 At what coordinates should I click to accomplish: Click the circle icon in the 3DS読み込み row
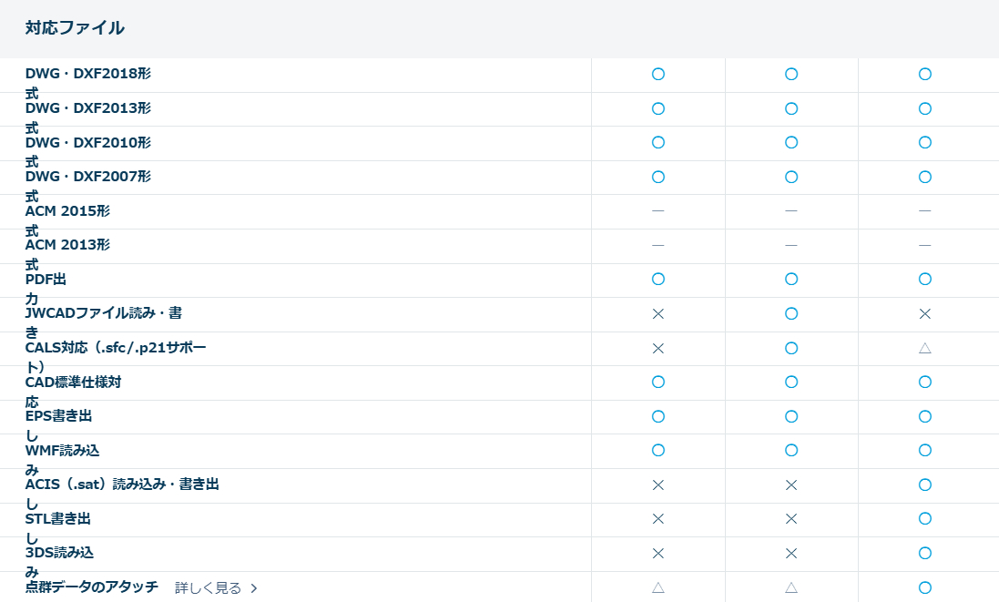click(x=924, y=553)
